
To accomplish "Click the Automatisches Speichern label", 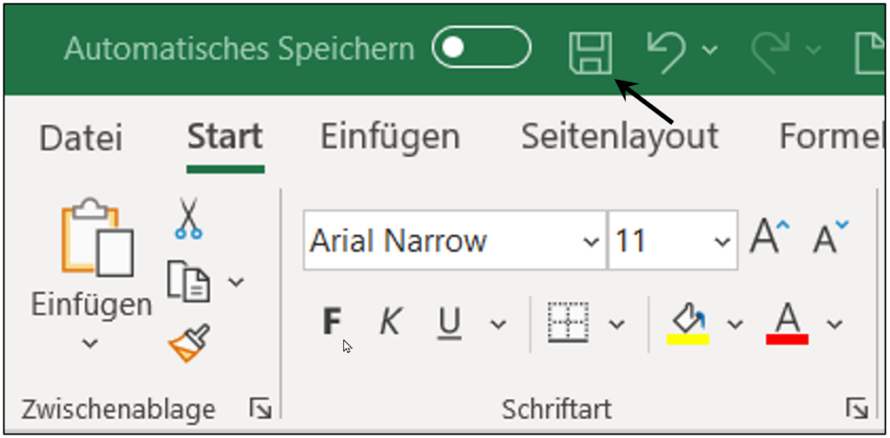I will (x=239, y=49).
